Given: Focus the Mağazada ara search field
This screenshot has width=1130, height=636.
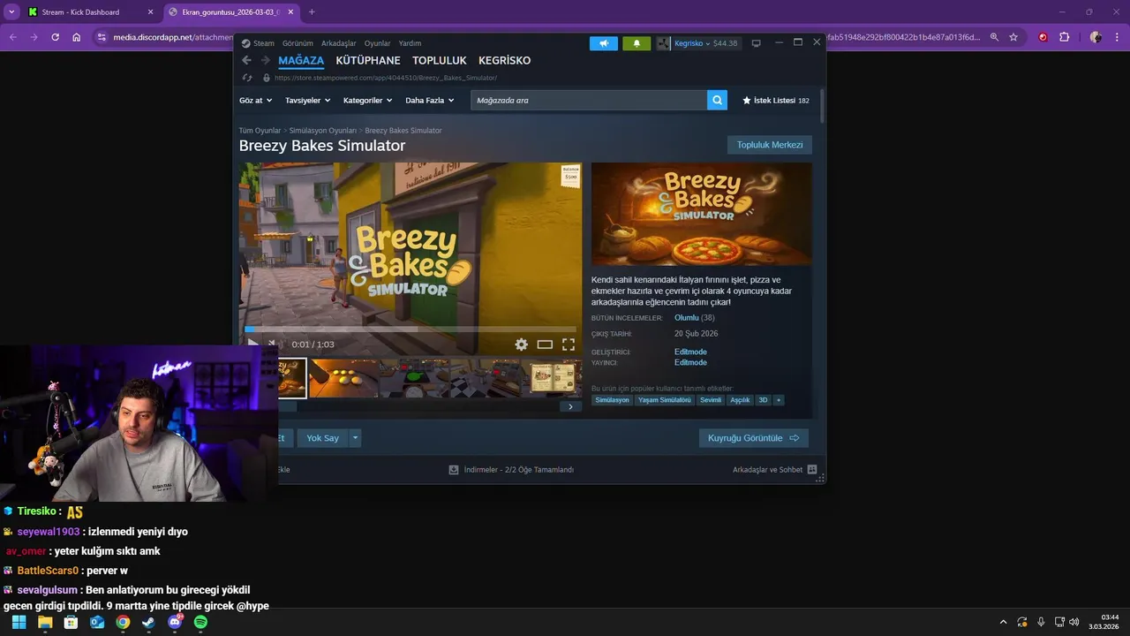Looking at the screenshot, I should [x=588, y=100].
